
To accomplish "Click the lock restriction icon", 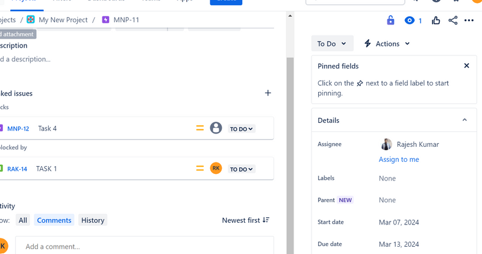I will click(x=390, y=20).
